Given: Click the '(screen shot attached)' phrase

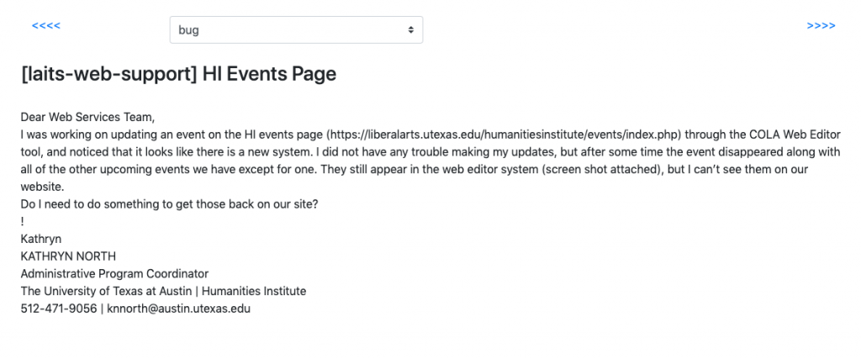Looking at the screenshot, I should [x=601, y=169].
